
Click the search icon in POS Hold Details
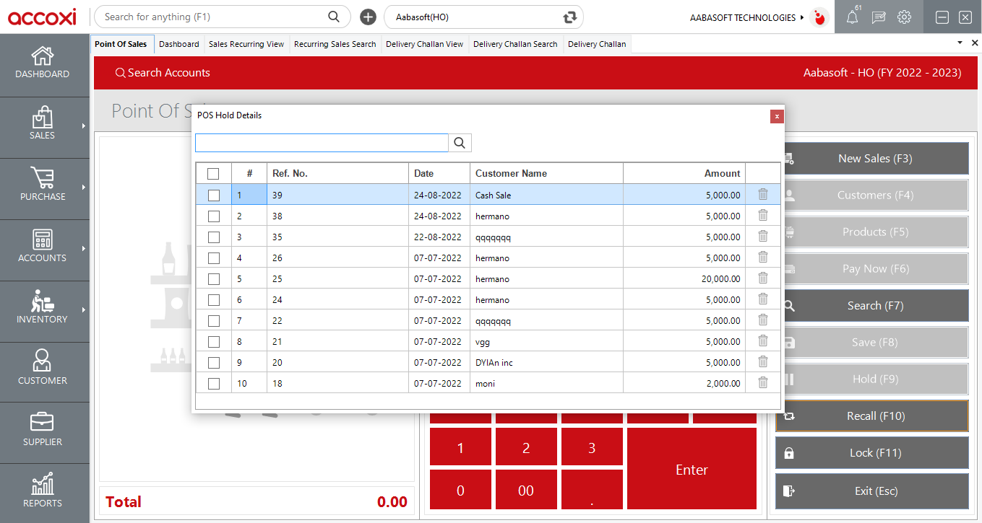tap(460, 143)
